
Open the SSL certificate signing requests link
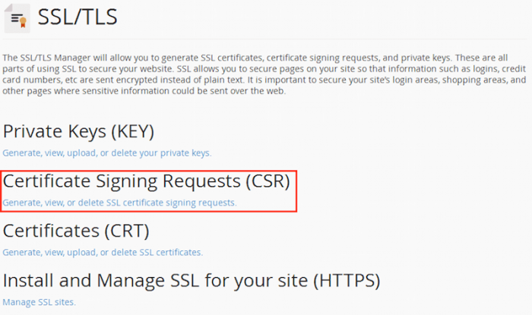(x=120, y=203)
